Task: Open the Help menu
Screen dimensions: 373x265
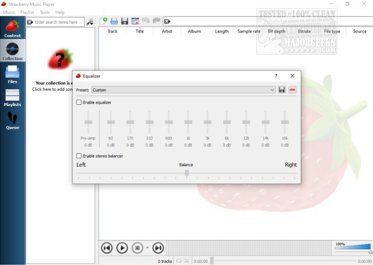Action: tap(59, 12)
